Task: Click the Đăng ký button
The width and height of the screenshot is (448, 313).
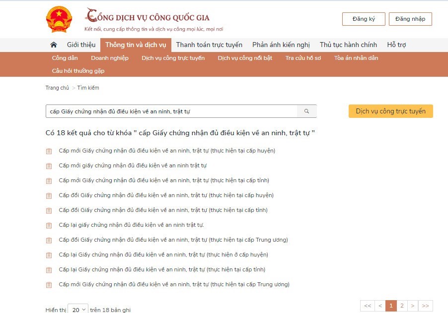Action: [x=364, y=19]
